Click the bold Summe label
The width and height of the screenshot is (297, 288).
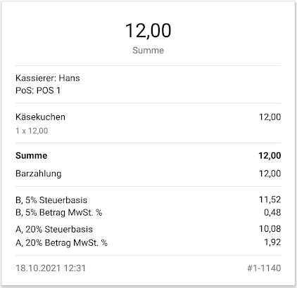32,155
